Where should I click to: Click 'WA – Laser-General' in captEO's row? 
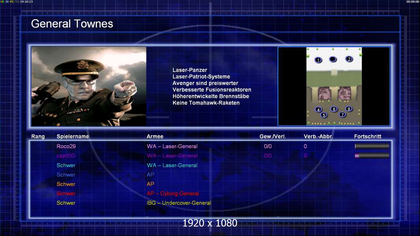click(x=172, y=155)
